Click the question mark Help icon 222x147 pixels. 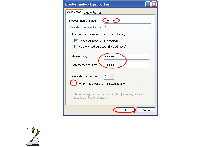148,4
